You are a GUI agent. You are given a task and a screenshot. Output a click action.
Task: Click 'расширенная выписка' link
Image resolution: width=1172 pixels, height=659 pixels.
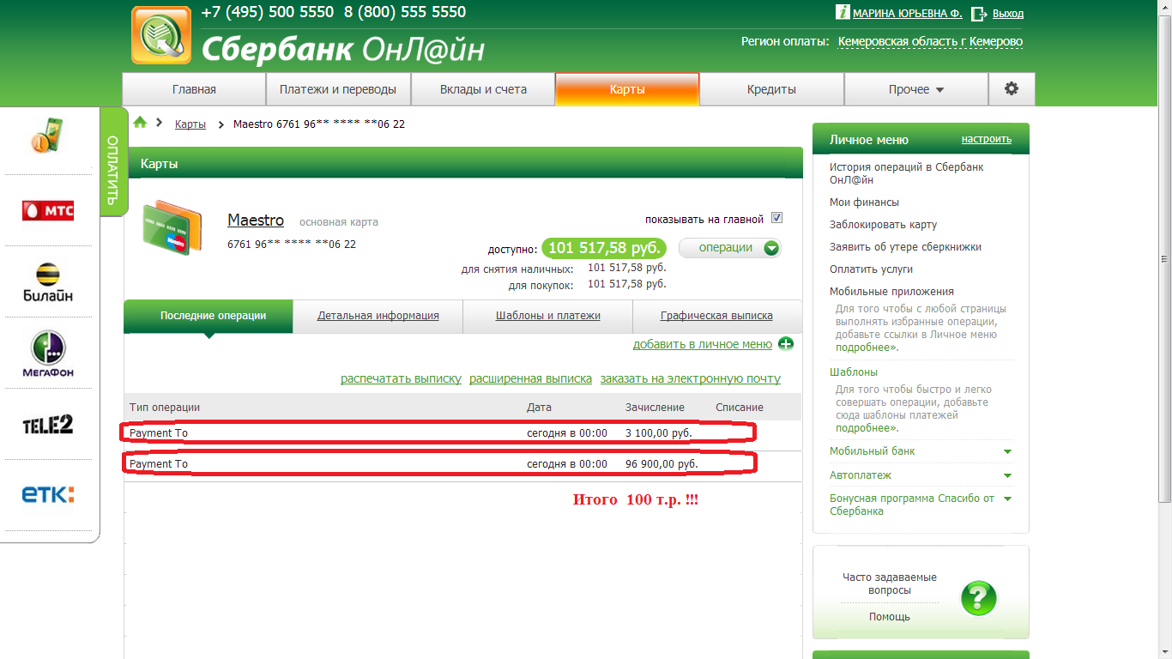coord(530,378)
